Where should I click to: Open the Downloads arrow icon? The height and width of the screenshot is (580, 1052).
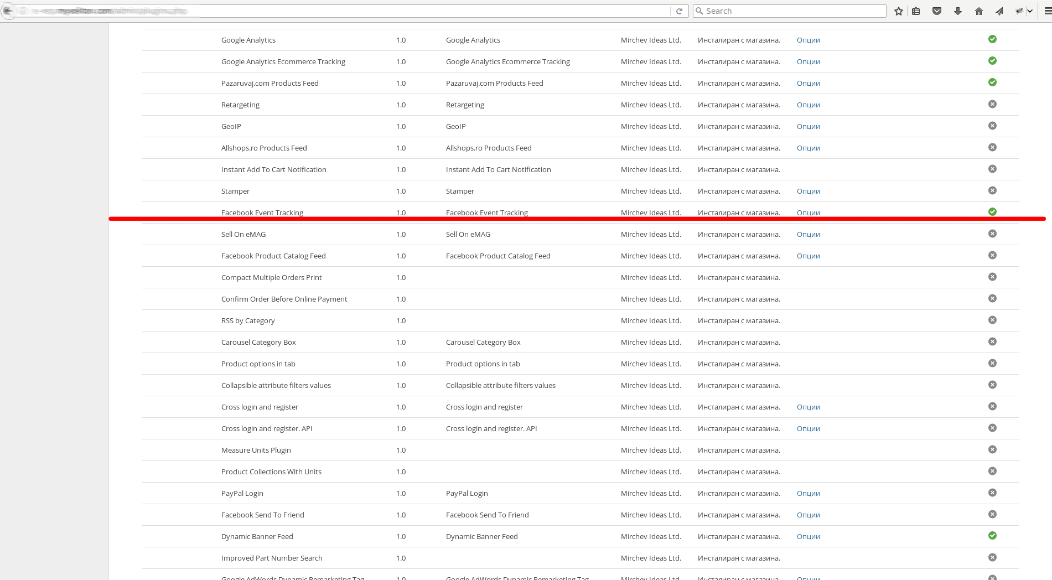(x=958, y=11)
